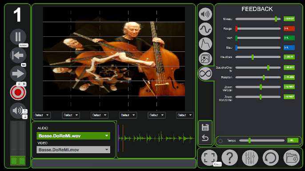305x171 pixels.
Task: Toggle the Tempo radio circle
Action: (x=221, y=141)
